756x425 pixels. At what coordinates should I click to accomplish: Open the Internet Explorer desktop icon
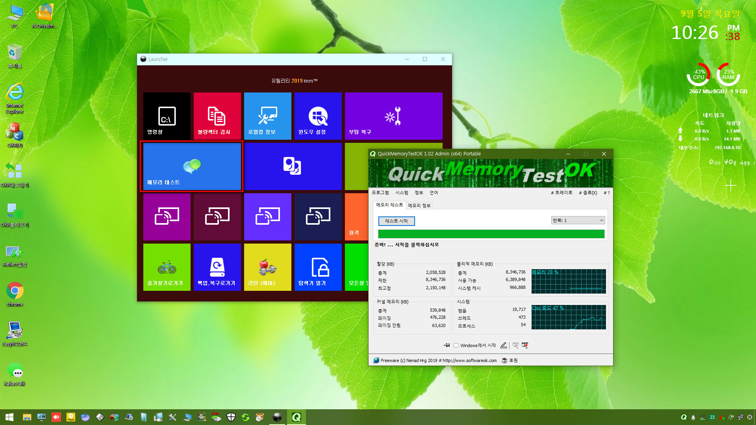(x=15, y=98)
